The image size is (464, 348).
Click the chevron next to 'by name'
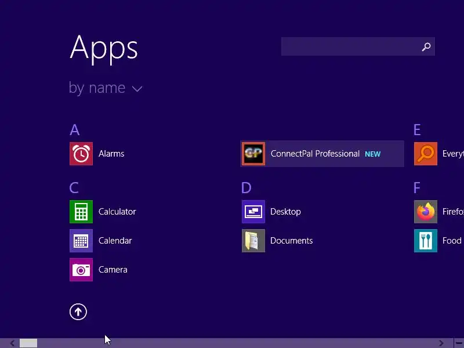[x=137, y=89]
